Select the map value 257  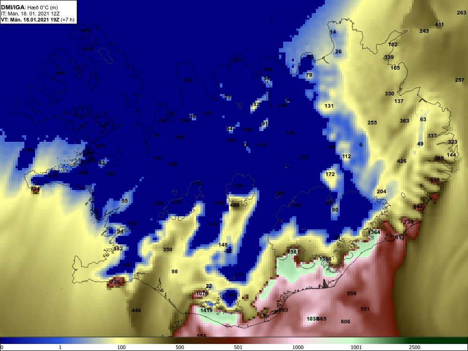(460, 80)
